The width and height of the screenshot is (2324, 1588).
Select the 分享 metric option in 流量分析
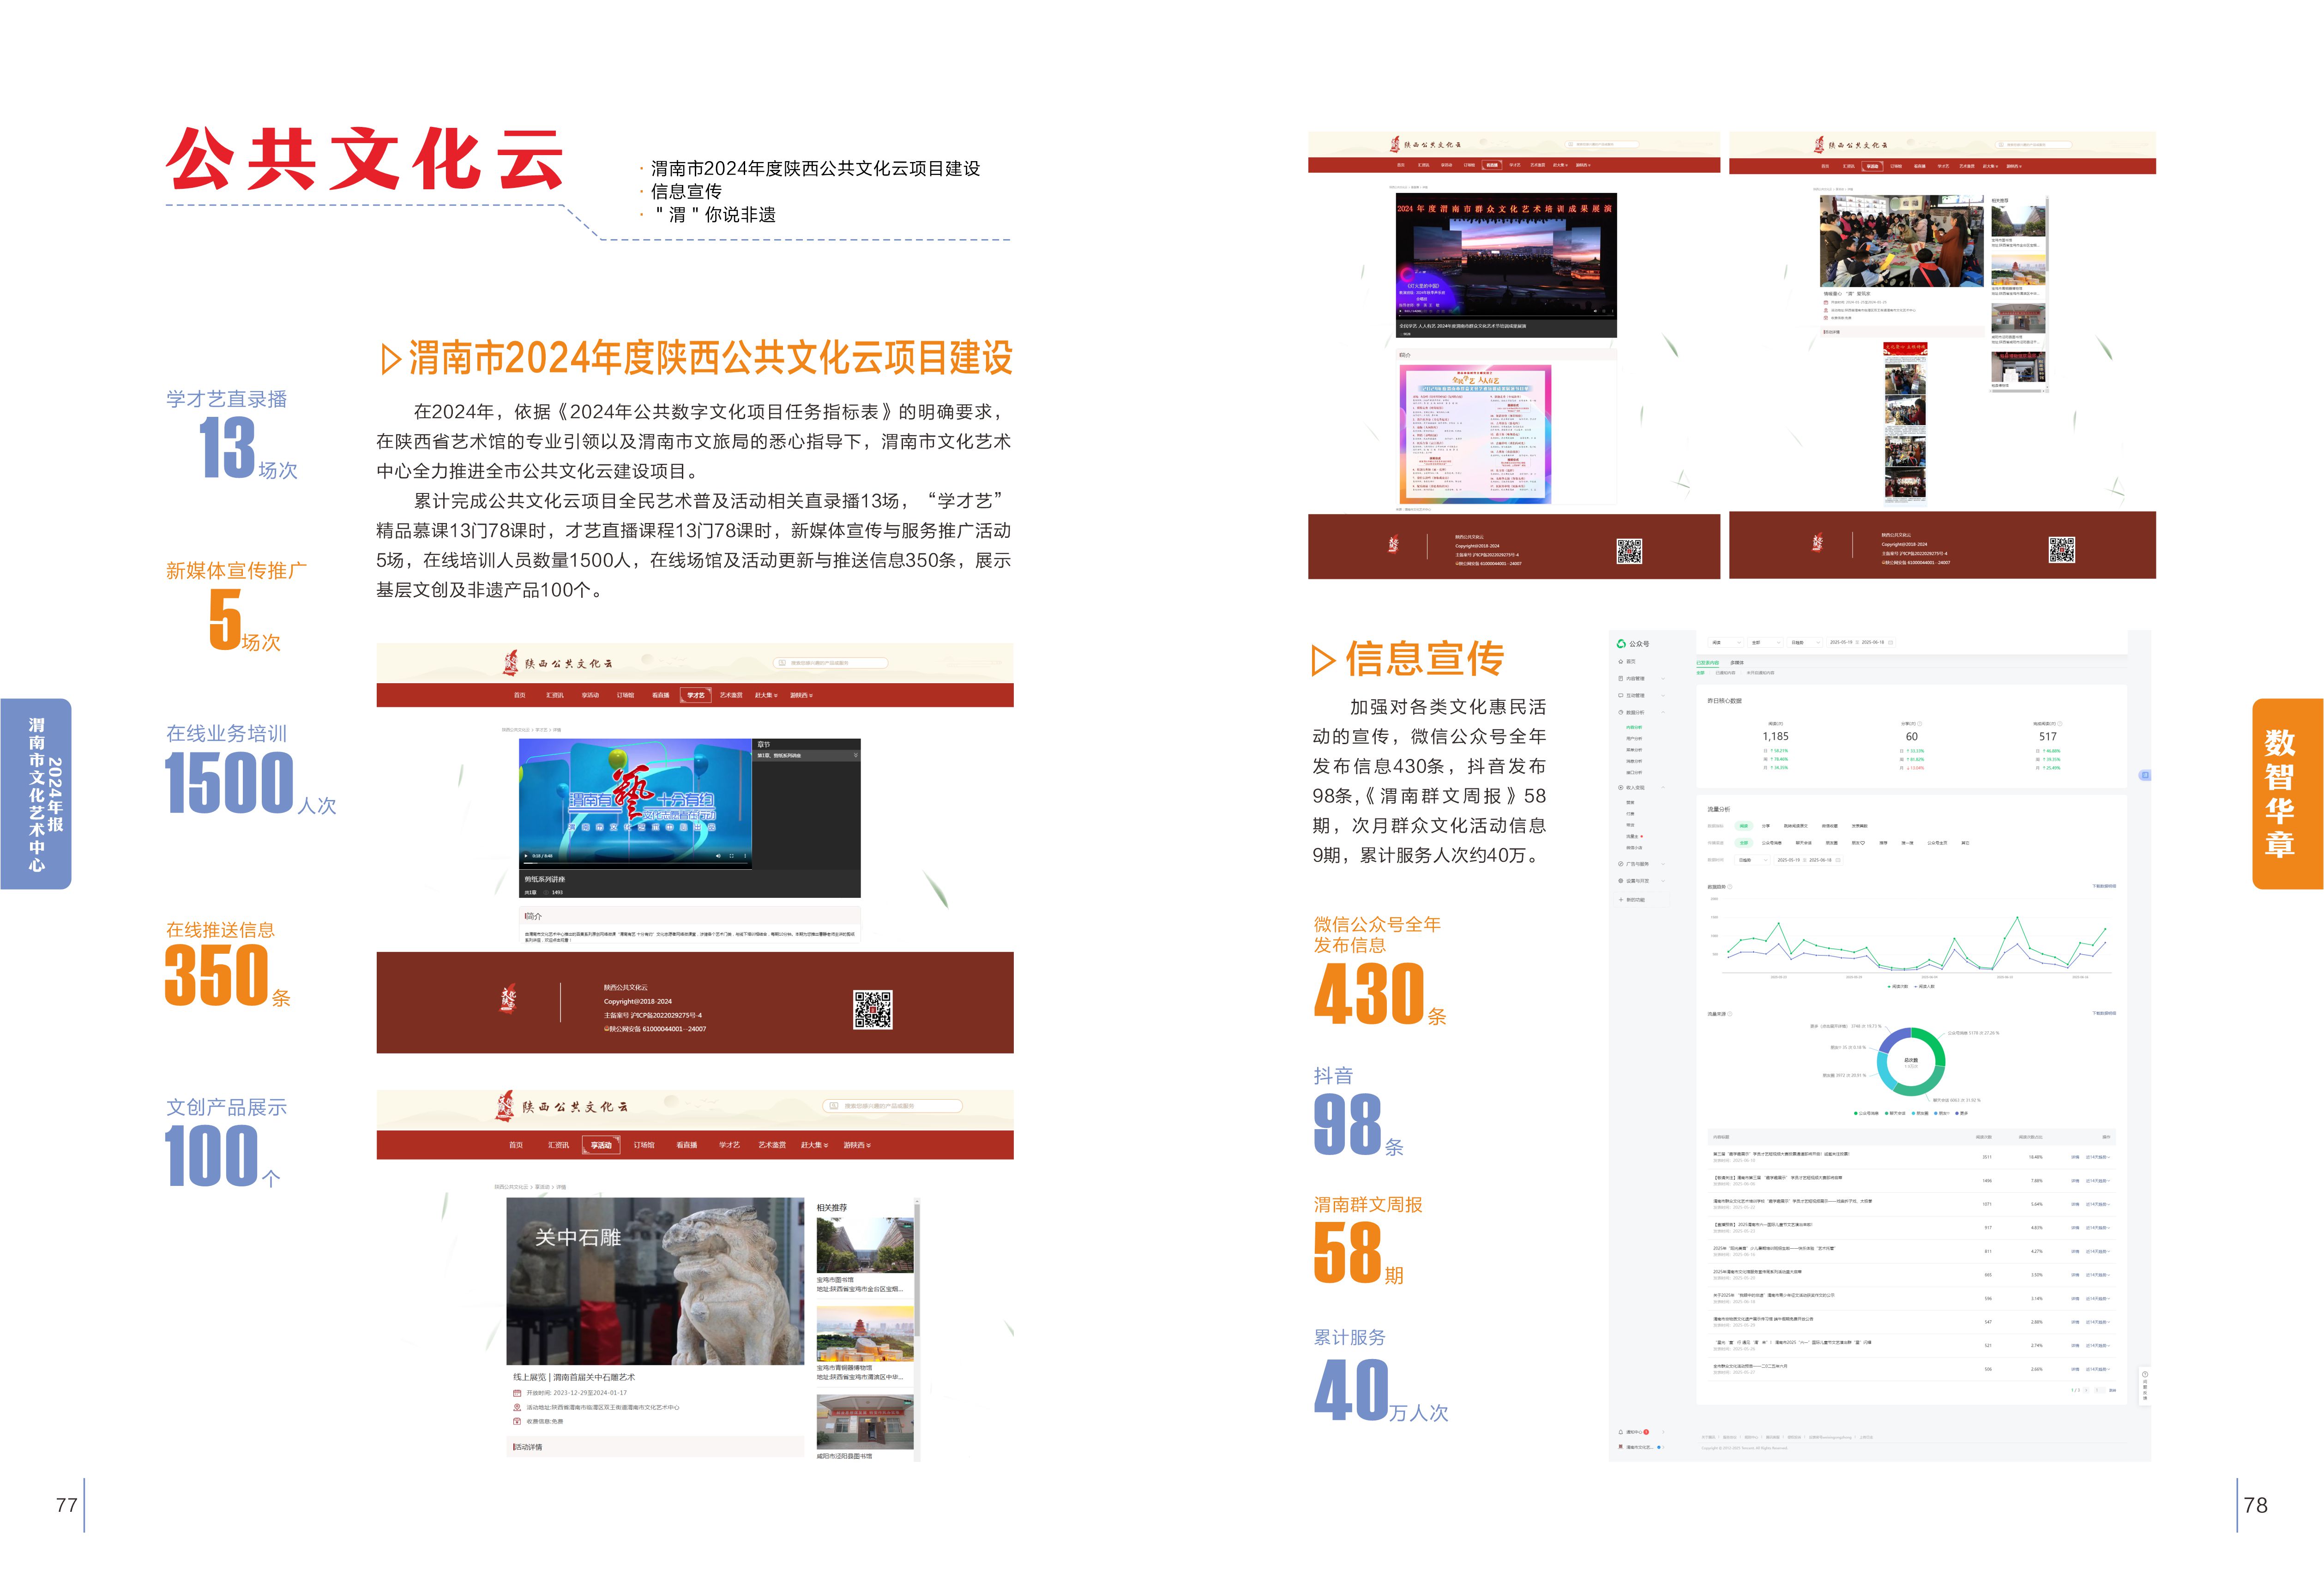pos(1766,826)
